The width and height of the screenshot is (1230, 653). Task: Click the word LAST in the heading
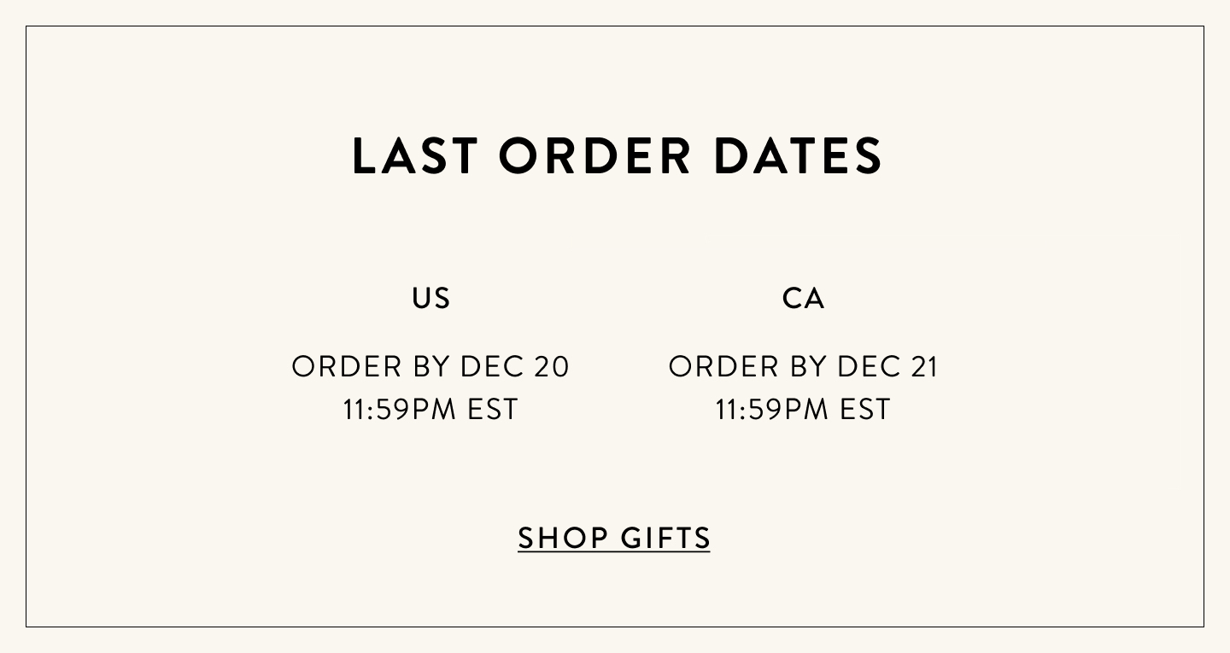pyautogui.click(x=415, y=156)
